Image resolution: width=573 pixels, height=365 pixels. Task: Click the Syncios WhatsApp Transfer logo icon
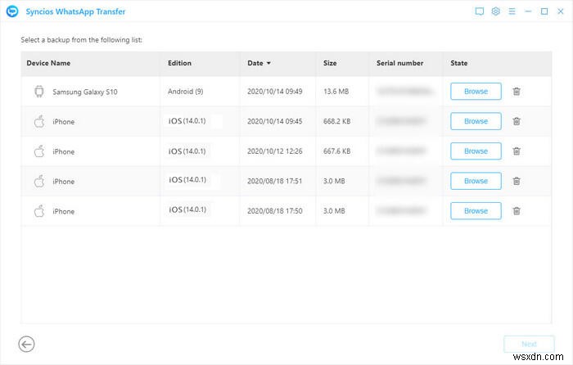tap(12, 11)
